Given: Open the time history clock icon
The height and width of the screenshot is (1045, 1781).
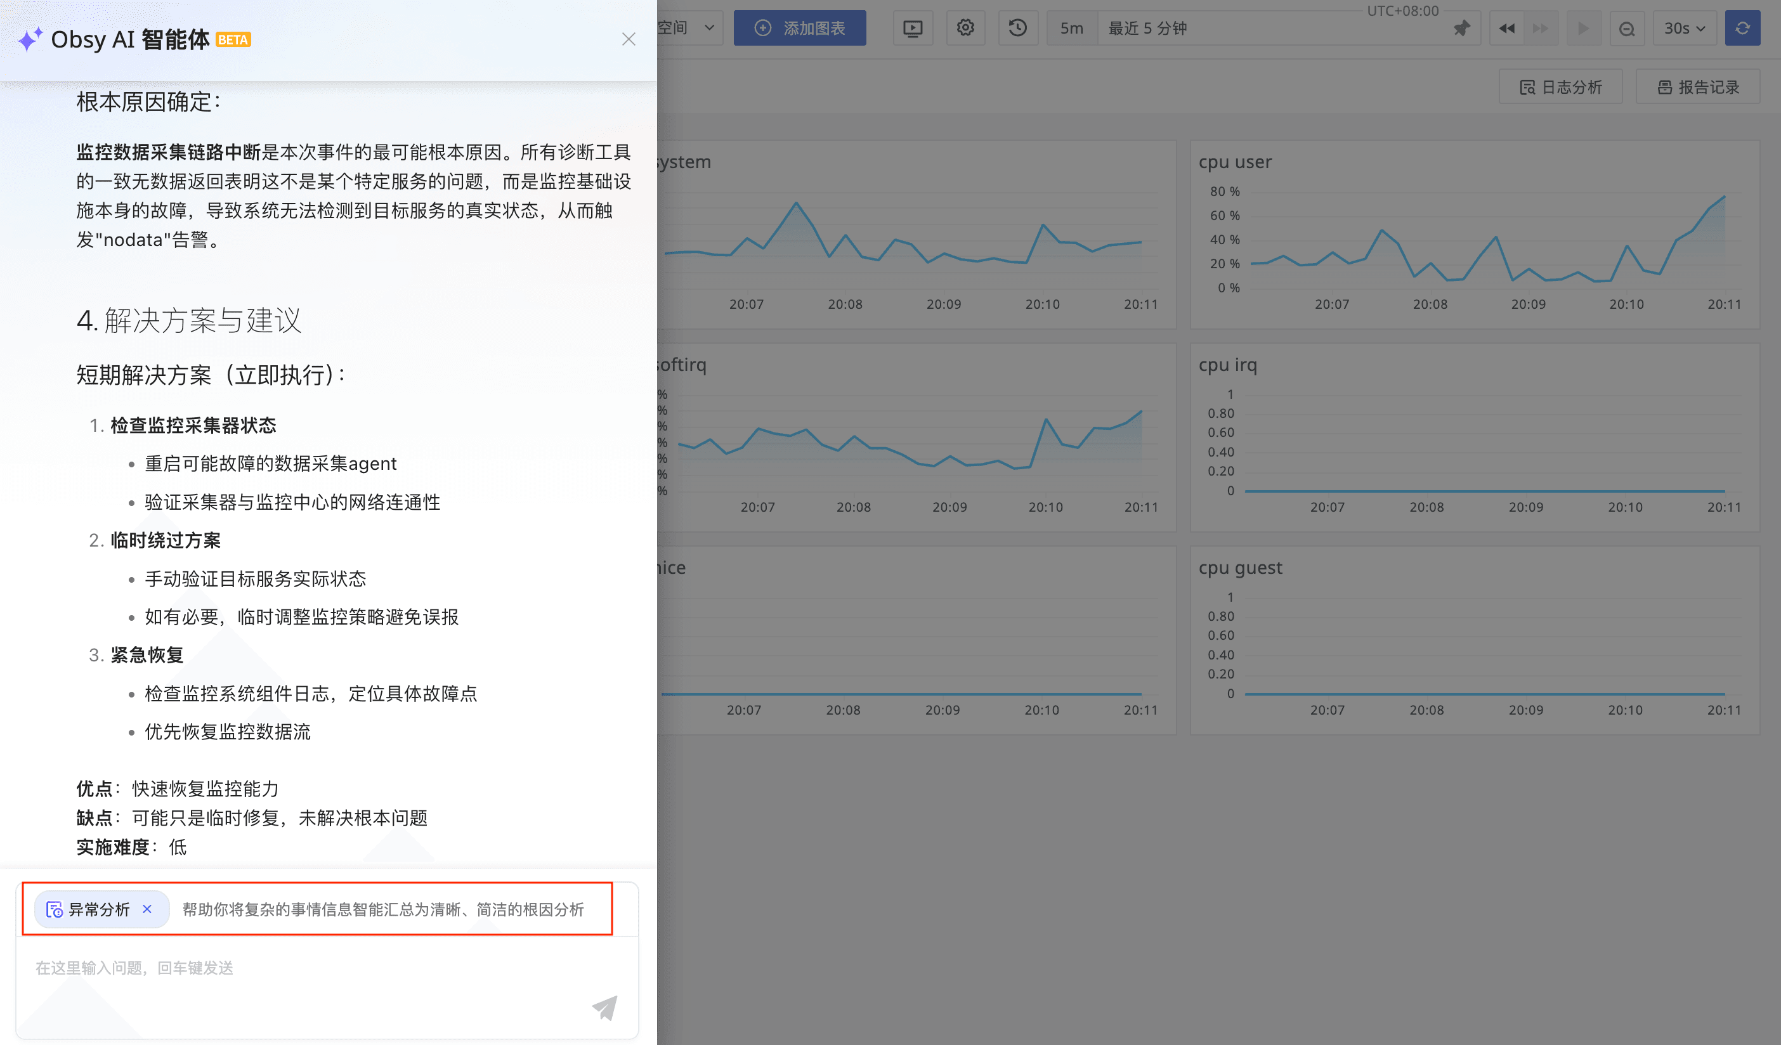Looking at the screenshot, I should point(1018,29).
